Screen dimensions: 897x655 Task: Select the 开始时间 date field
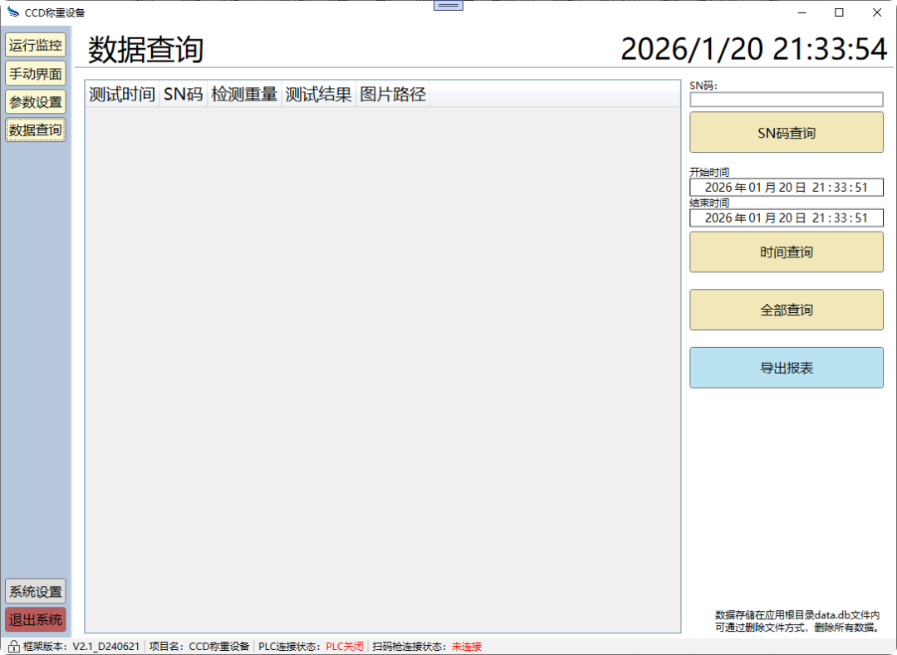tap(786, 187)
